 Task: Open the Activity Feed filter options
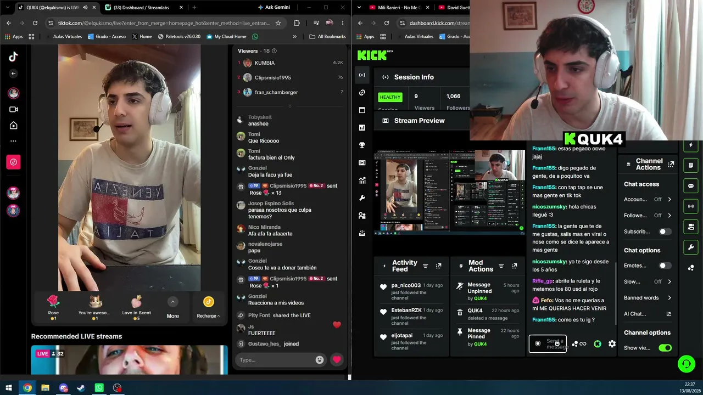pyautogui.click(x=425, y=266)
